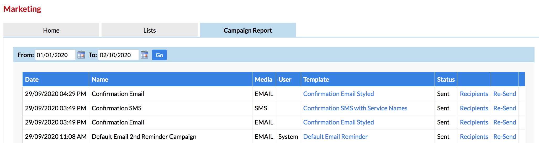Select the Campaign Report tab
Screen dimensions: 539x143
click(x=248, y=30)
